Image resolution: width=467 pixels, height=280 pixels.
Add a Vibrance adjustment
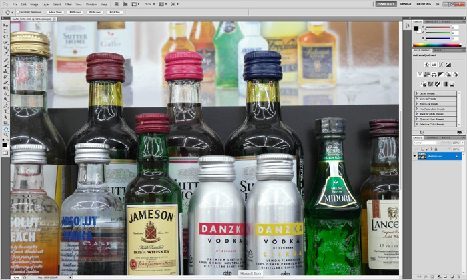[x=420, y=75]
